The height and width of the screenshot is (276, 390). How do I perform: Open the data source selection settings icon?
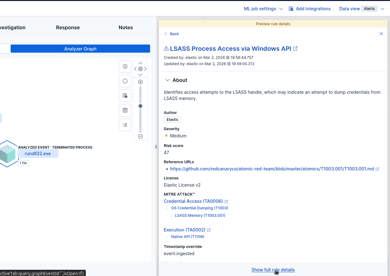point(125,96)
